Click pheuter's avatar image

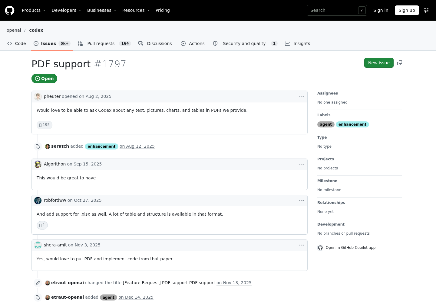point(38,97)
